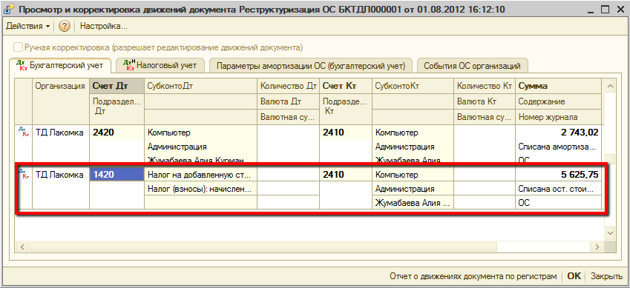Viewport: 630px width, 288px height.
Task: Open the Действия dropdown menu
Action: (27, 27)
